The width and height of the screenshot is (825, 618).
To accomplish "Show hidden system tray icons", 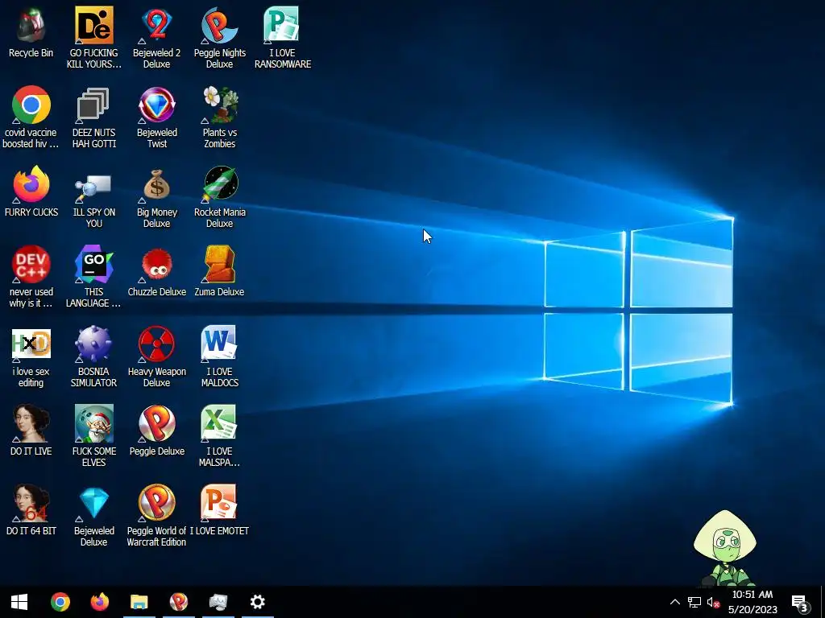I will (x=675, y=602).
